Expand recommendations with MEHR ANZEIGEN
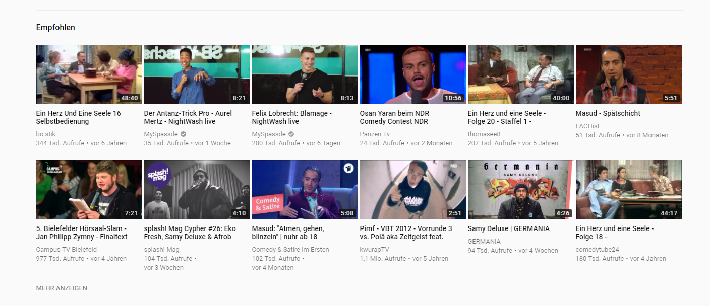710x306 pixels. [62, 288]
